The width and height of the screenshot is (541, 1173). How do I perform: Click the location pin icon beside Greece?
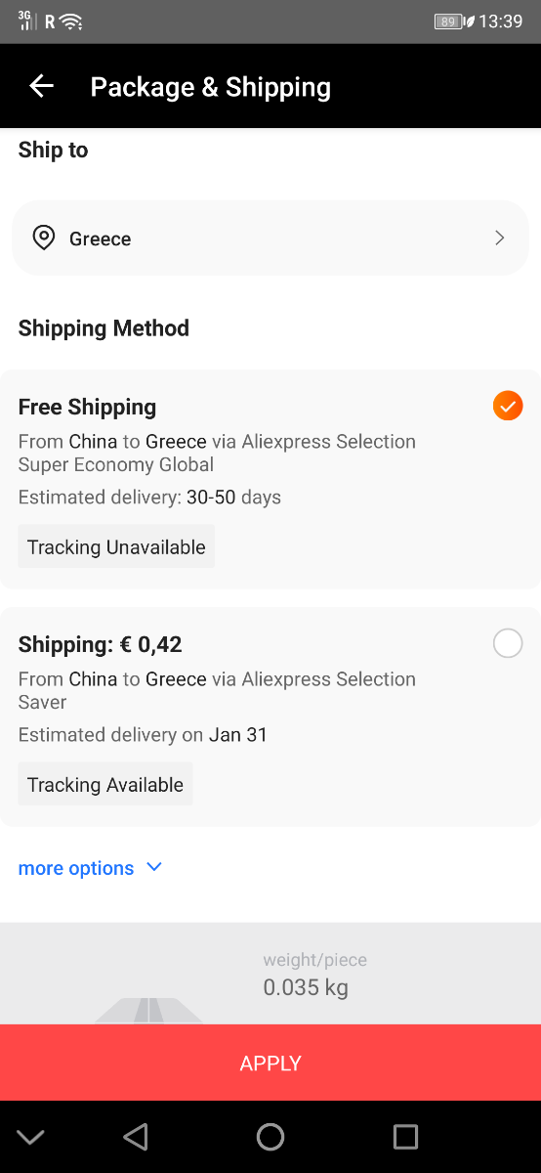coord(43,238)
